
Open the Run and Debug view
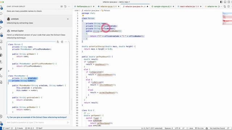click(1, 28)
